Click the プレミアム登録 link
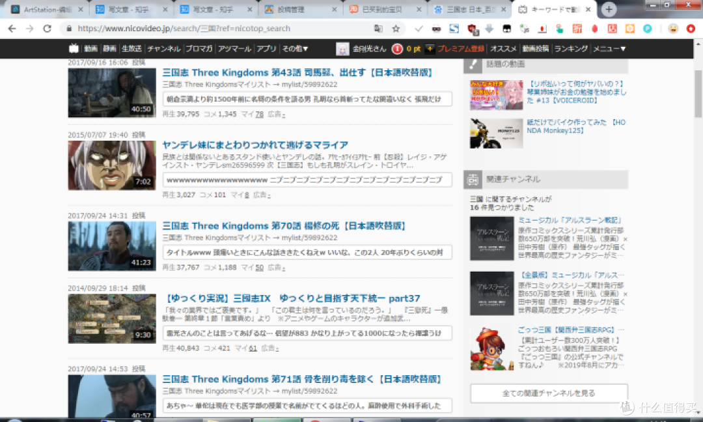The height and width of the screenshot is (422, 703). (461, 49)
